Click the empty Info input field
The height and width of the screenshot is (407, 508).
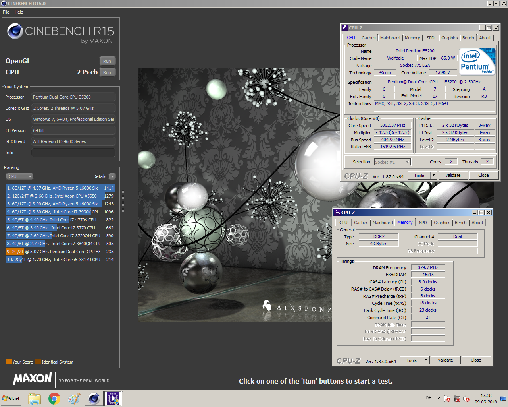point(73,153)
